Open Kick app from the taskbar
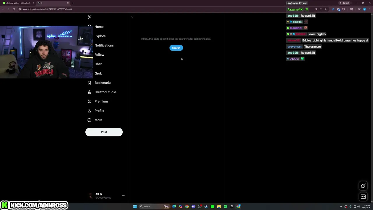The width and height of the screenshot is (373, 210). click(x=212, y=206)
